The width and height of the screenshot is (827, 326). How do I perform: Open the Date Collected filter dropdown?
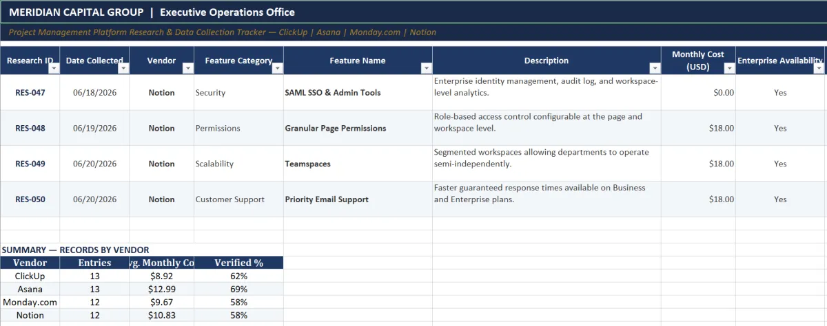pyautogui.click(x=123, y=68)
